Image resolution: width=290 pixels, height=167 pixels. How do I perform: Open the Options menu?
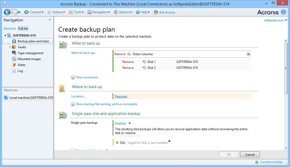click(x=123, y=12)
